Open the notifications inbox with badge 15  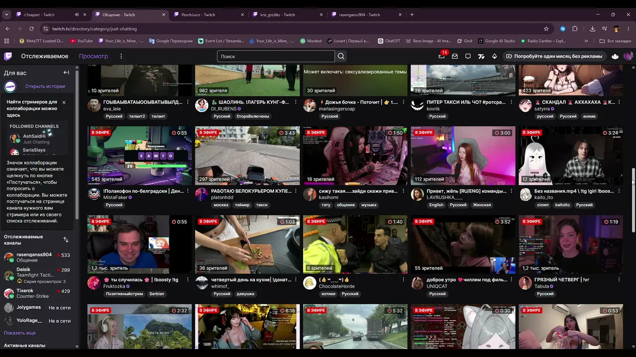(x=441, y=56)
